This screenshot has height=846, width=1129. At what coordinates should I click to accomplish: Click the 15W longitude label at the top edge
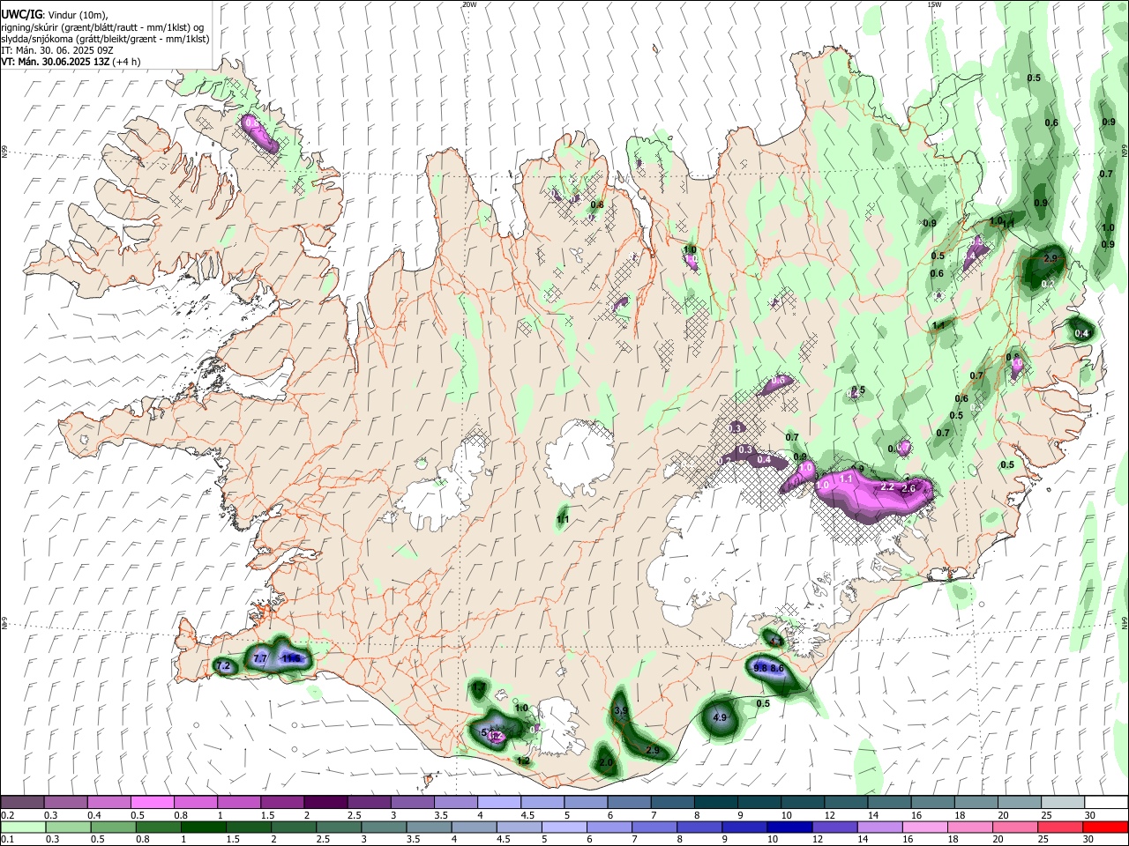coord(933,4)
